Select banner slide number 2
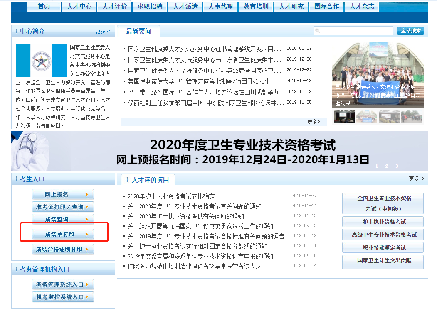This screenshot has height=311, width=437. [386, 166]
